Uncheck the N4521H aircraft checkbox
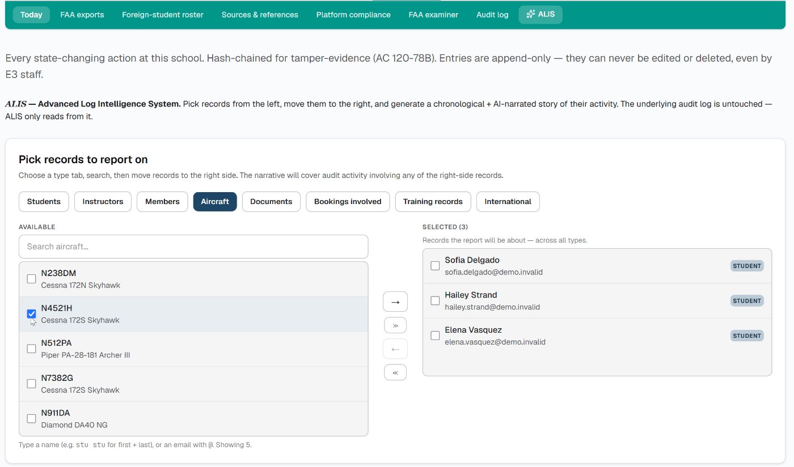794x467 pixels. click(x=32, y=314)
